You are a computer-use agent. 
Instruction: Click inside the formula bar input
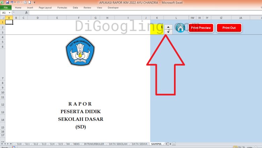(x=140, y=13)
